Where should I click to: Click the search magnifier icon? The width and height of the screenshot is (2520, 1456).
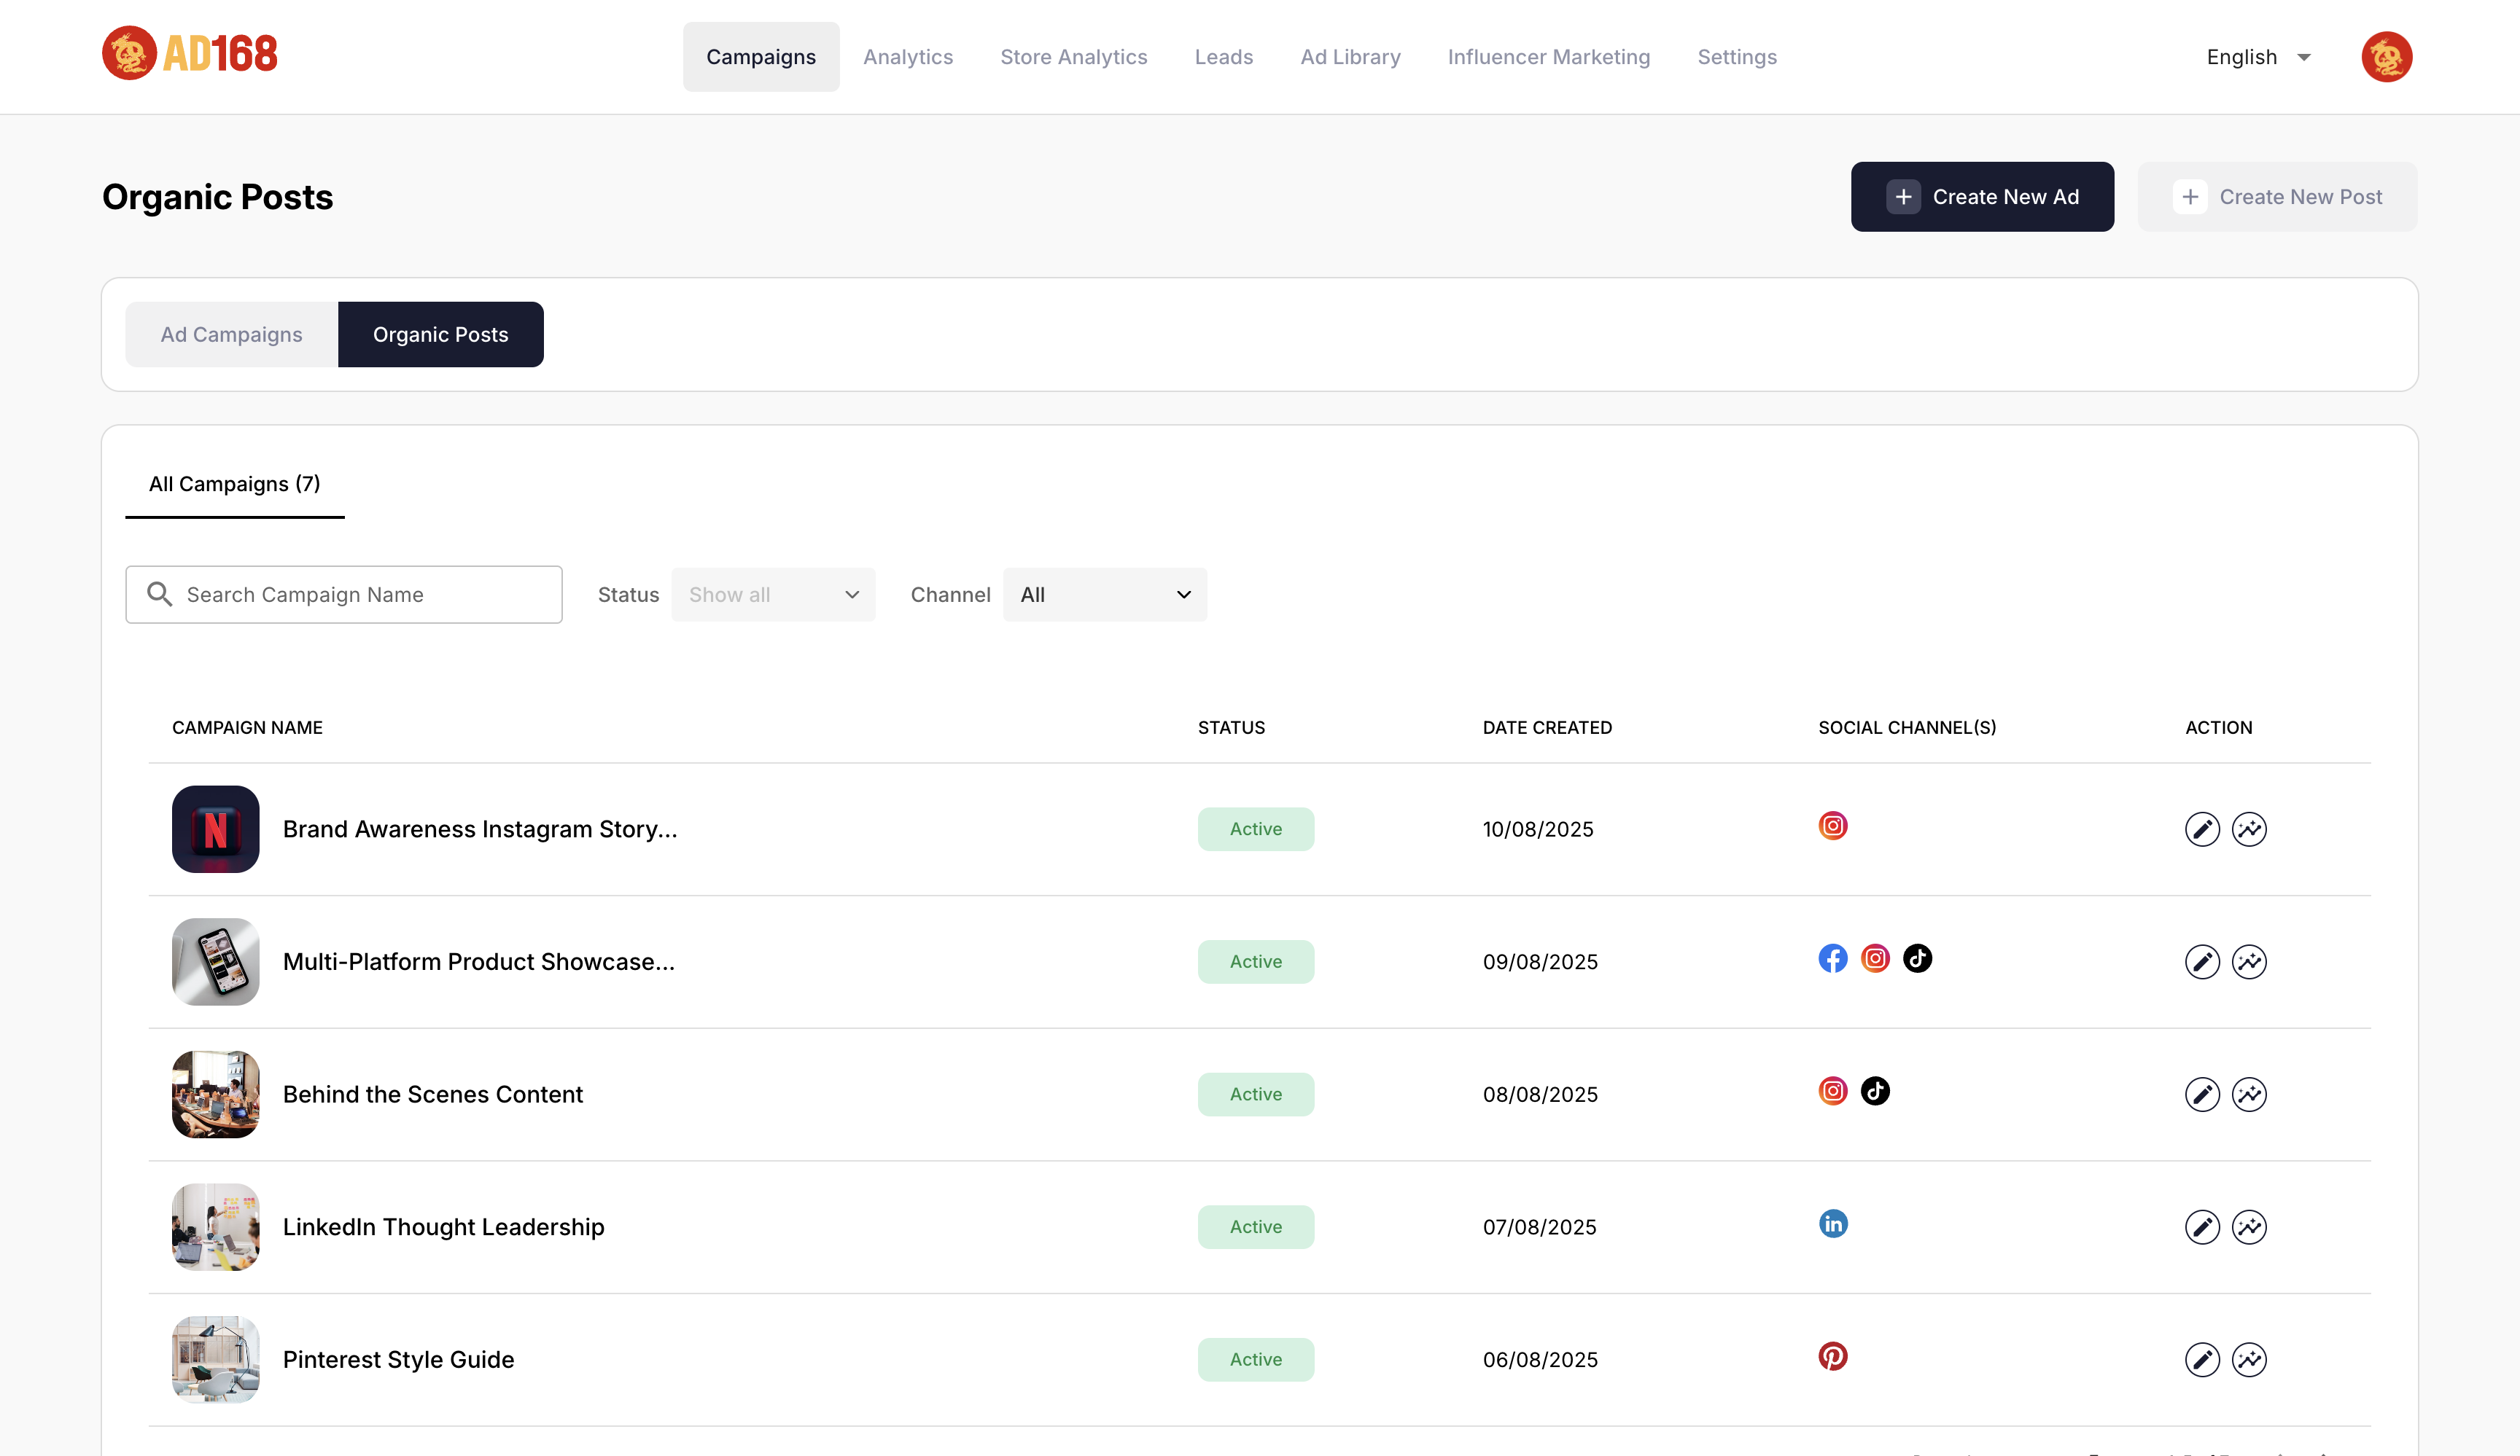tap(159, 595)
